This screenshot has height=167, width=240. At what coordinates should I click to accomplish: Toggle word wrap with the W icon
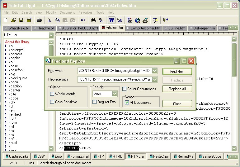(x=111, y=20)
